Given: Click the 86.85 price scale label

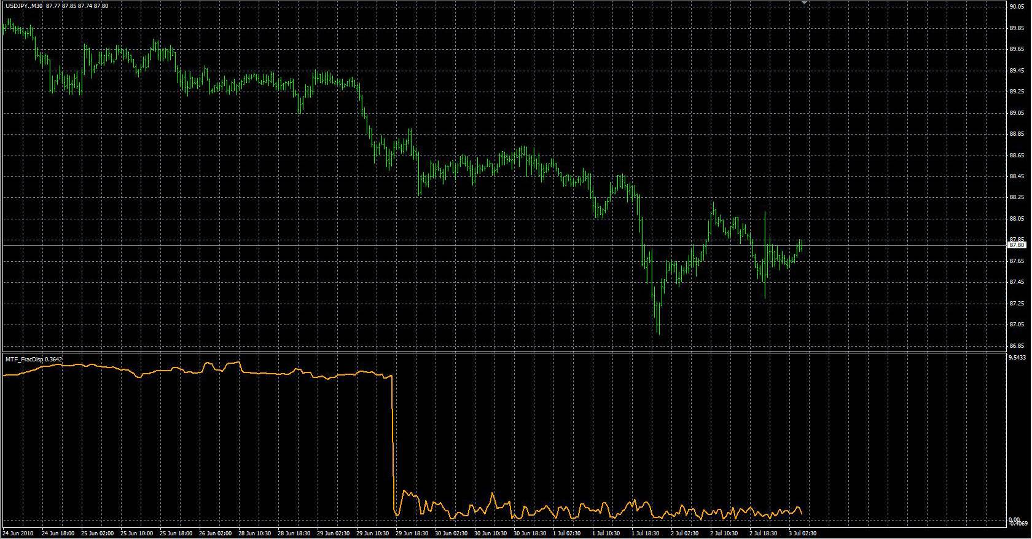Looking at the screenshot, I should click(x=1017, y=345).
